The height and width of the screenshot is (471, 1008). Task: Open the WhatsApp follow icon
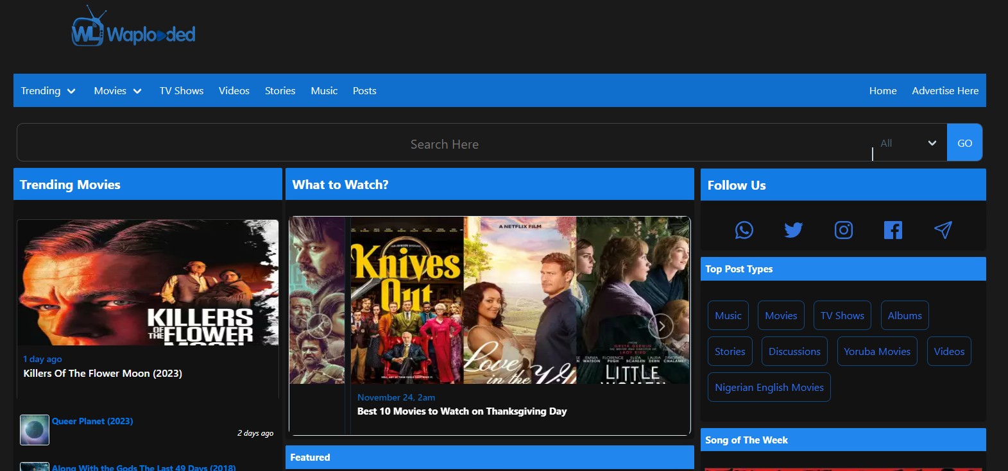(744, 230)
